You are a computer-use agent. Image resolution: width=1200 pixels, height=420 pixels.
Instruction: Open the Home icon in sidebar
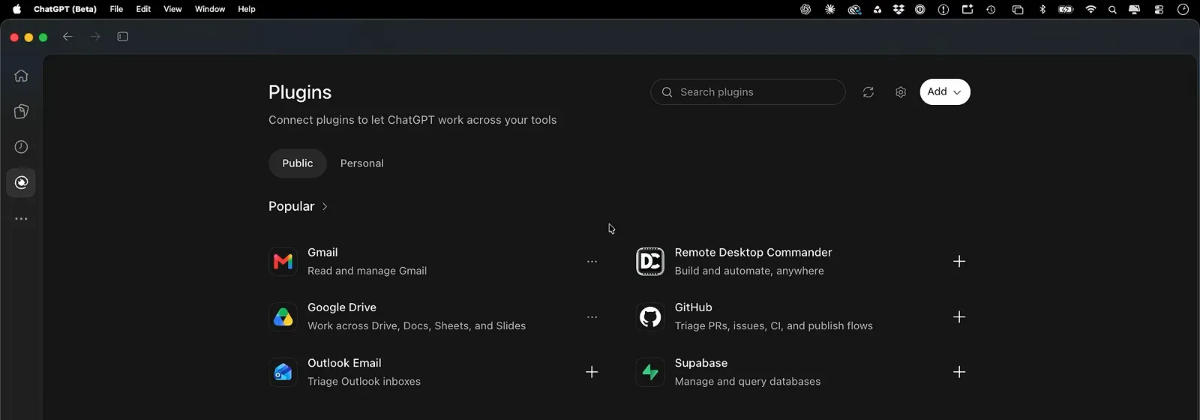(x=21, y=76)
